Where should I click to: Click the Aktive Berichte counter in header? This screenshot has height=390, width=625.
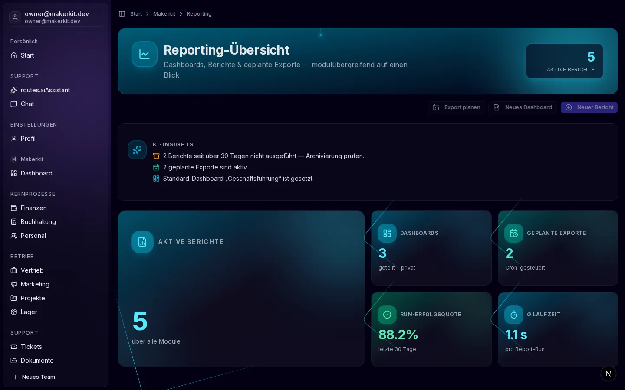point(565,61)
